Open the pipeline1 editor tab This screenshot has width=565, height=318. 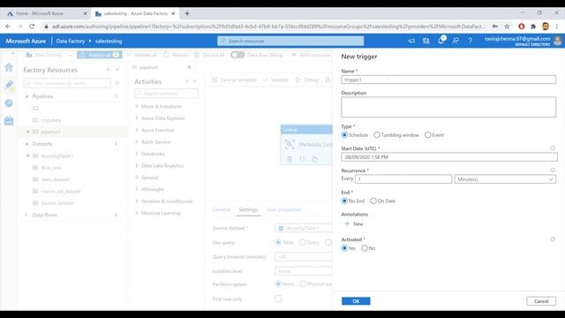(x=148, y=67)
